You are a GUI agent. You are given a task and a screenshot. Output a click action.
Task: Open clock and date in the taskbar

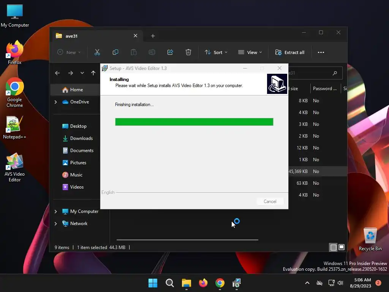click(361, 283)
